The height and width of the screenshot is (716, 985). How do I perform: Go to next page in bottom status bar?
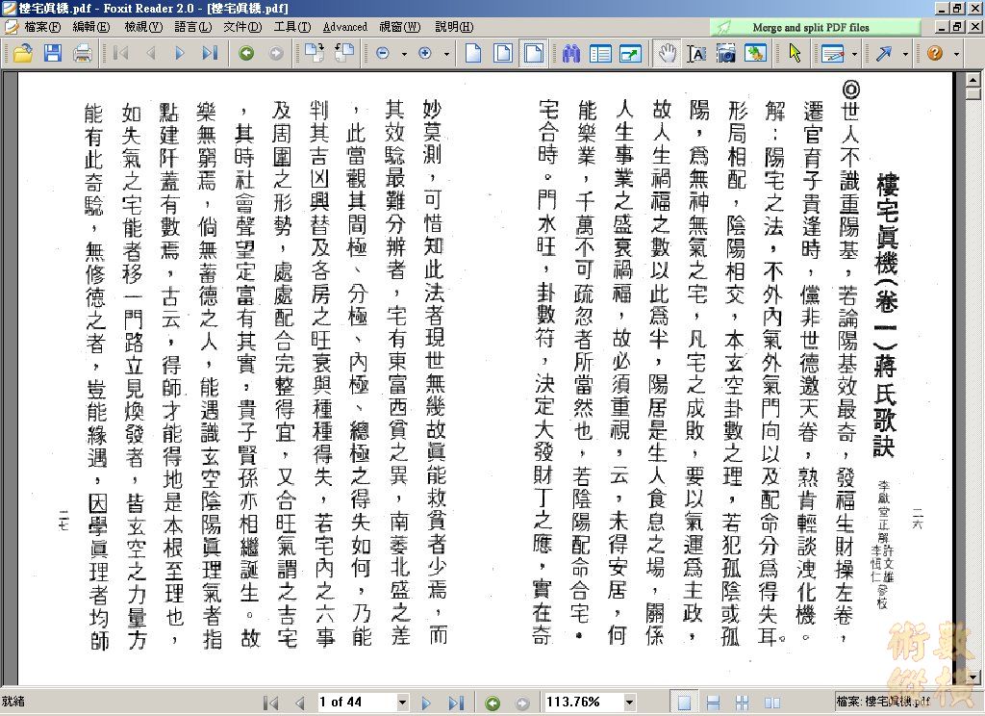[x=426, y=703]
